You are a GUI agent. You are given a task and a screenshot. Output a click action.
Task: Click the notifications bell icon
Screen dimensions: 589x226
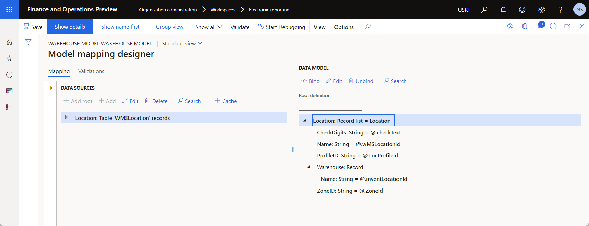[x=503, y=10]
